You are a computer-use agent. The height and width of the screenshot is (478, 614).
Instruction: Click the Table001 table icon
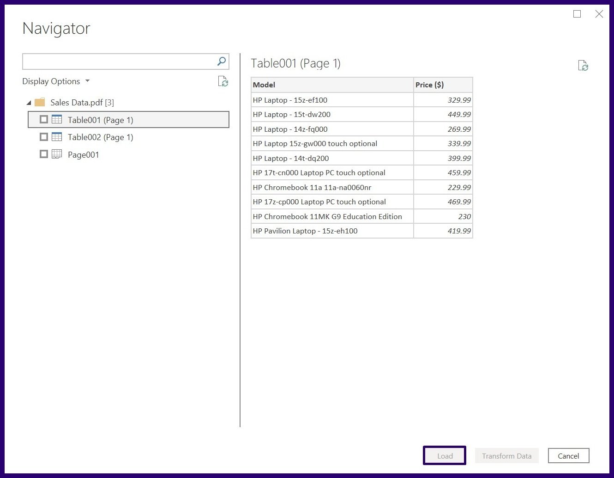pyautogui.click(x=57, y=119)
